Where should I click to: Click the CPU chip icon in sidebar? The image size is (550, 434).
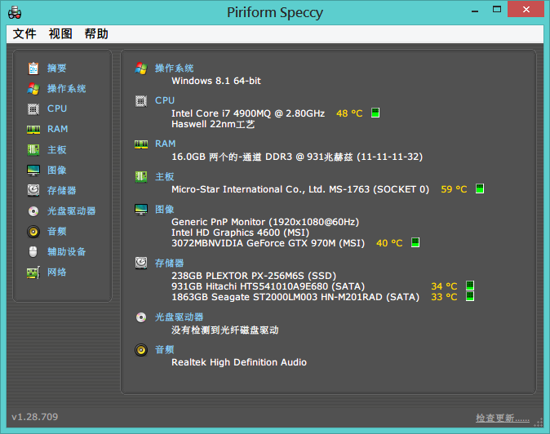click(33, 109)
